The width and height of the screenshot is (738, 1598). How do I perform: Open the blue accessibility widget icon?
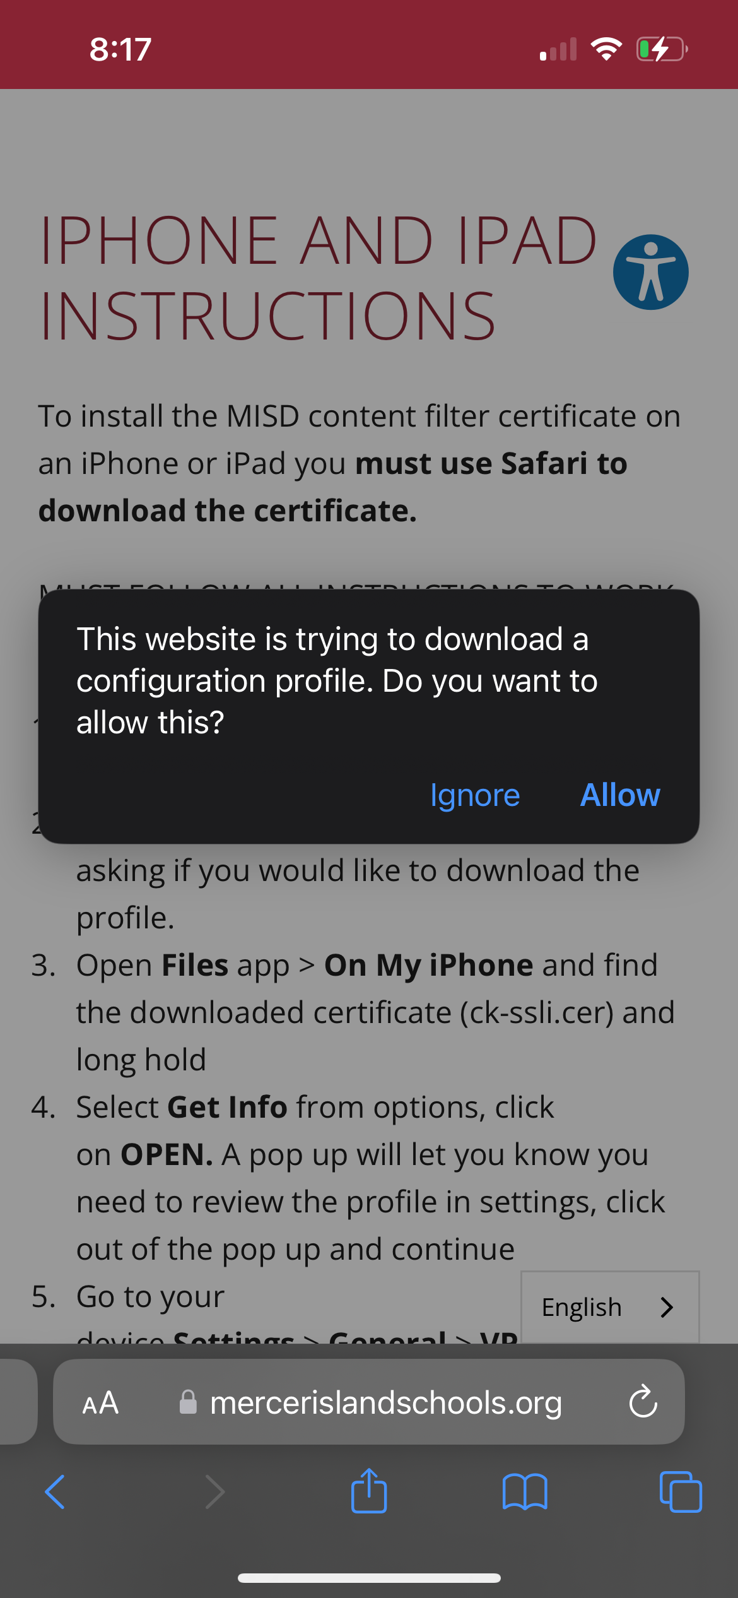tap(650, 272)
